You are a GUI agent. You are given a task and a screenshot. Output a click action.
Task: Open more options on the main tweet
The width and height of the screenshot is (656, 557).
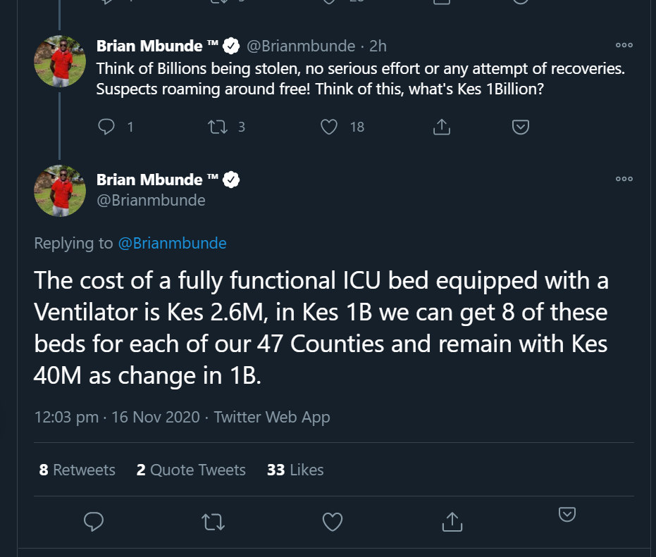(624, 180)
